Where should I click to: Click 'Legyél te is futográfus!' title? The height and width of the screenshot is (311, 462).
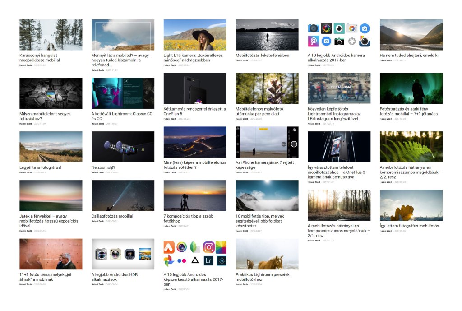pos(41,167)
